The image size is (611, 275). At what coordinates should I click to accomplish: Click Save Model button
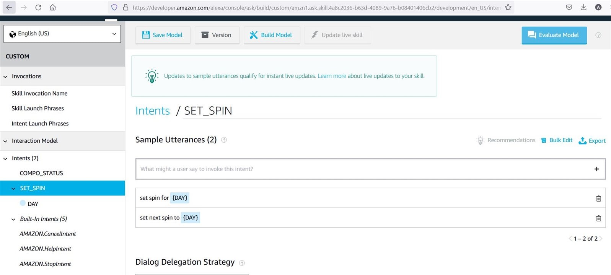point(163,35)
